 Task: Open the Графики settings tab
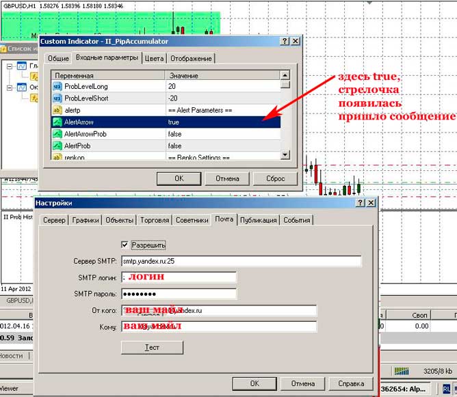coord(86,220)
